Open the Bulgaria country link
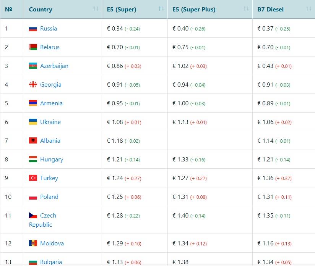Screen dimensions: 315x266 click(x=51, y=262)
